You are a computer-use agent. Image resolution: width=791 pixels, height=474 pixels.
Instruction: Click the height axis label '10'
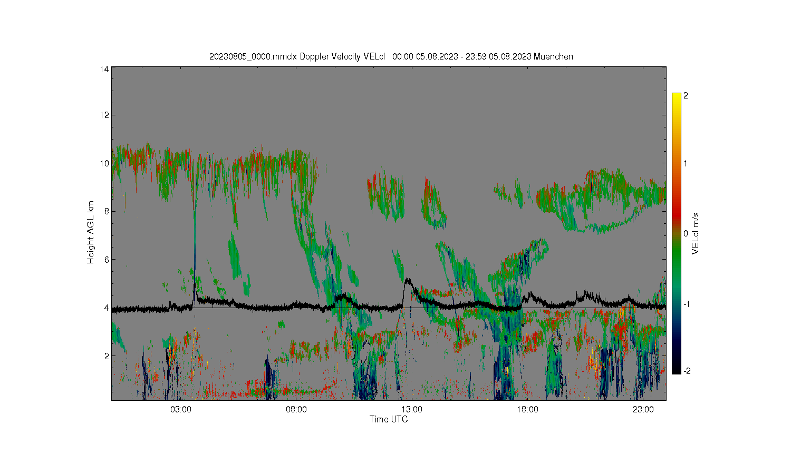(104, 163)
